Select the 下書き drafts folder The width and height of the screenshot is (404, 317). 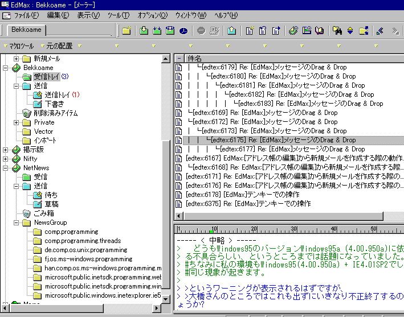(54, 104)
